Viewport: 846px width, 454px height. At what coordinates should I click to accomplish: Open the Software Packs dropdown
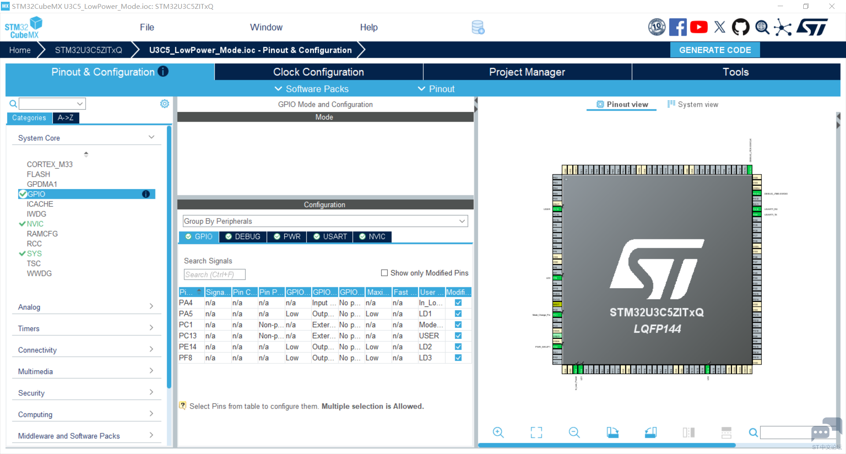point(312,89)
